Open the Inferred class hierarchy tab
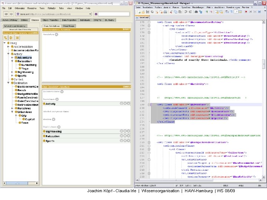Screen dimensions: 267x200 [14, 26]
